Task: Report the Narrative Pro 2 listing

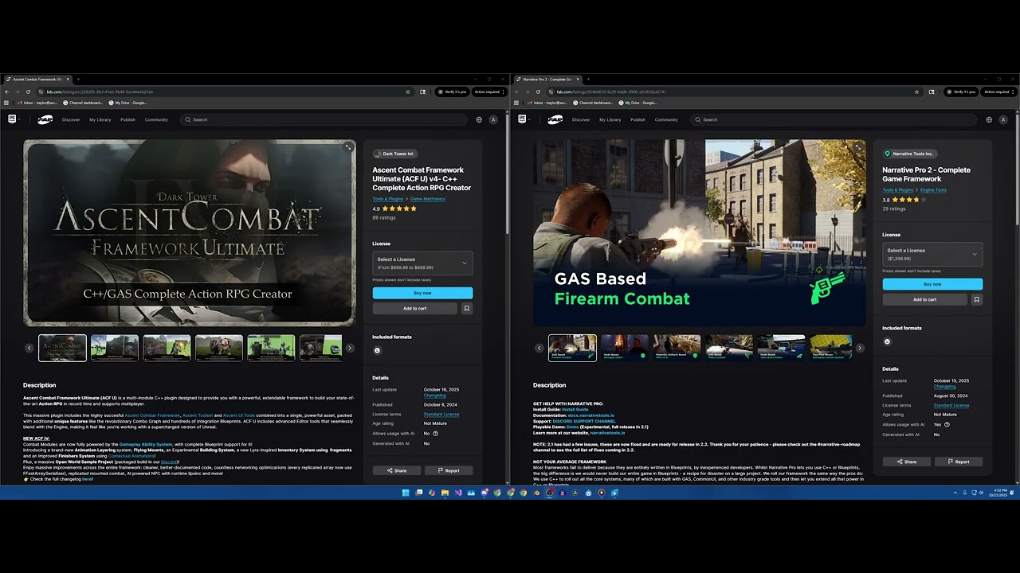Action: 958,462
